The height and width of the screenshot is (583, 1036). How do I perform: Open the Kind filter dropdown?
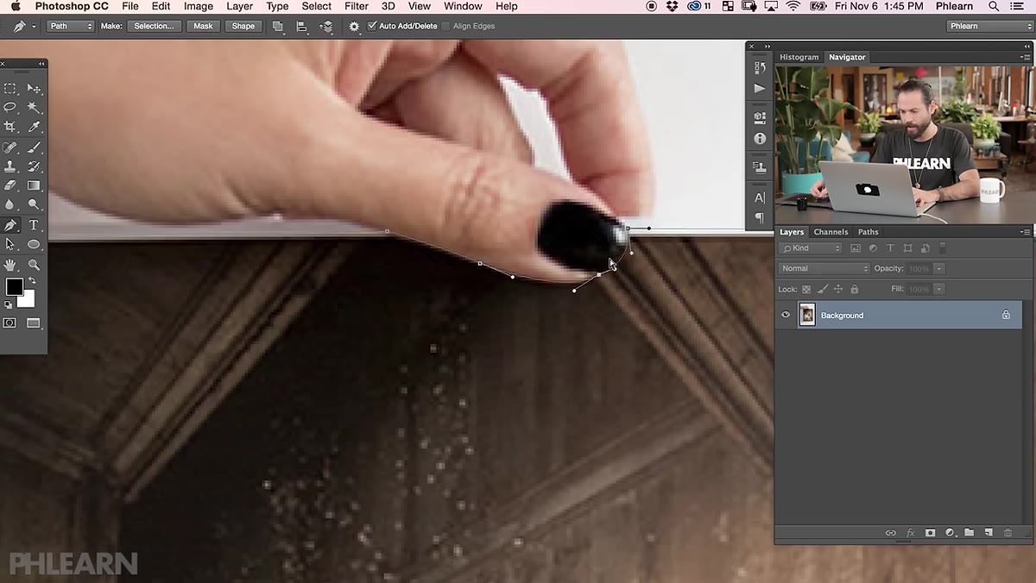pyautogui.click(x=811, y=248)
